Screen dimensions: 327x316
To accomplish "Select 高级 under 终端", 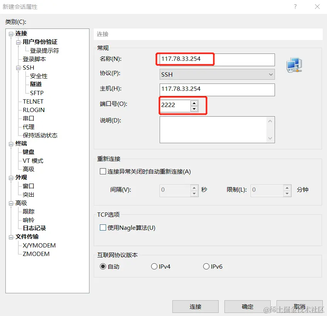I will pos(29,169).
